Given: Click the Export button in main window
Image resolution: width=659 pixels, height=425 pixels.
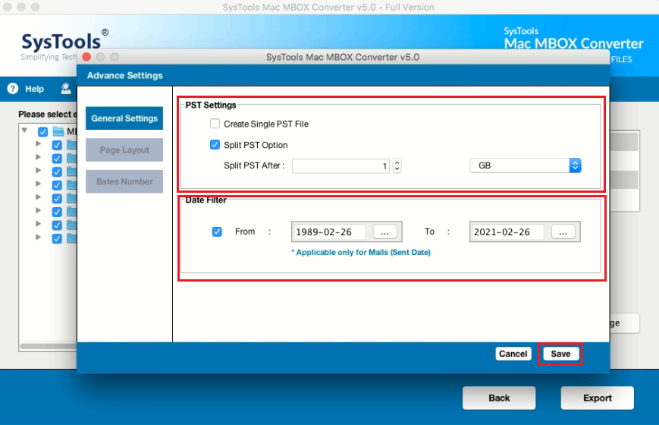Looking at the screenshot, I should pyautogui.click(x=598, y=398).
